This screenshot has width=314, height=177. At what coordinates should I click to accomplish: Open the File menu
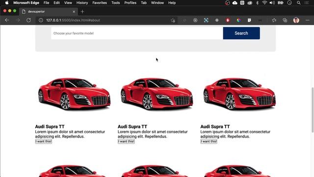point(46,3)
